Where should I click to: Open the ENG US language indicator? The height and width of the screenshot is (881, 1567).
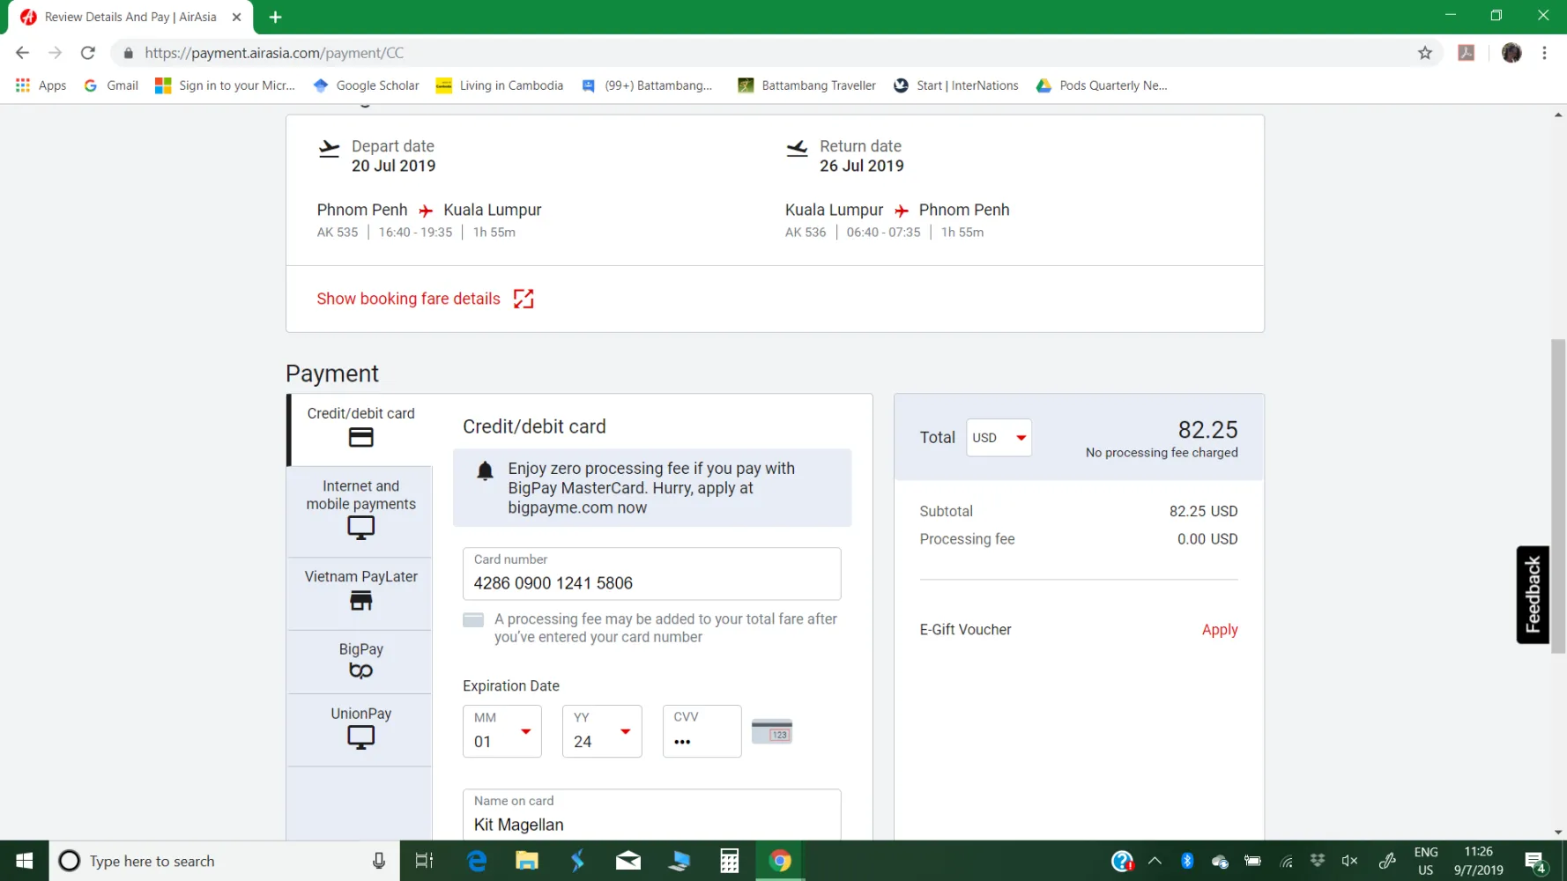pos(1425,861)
